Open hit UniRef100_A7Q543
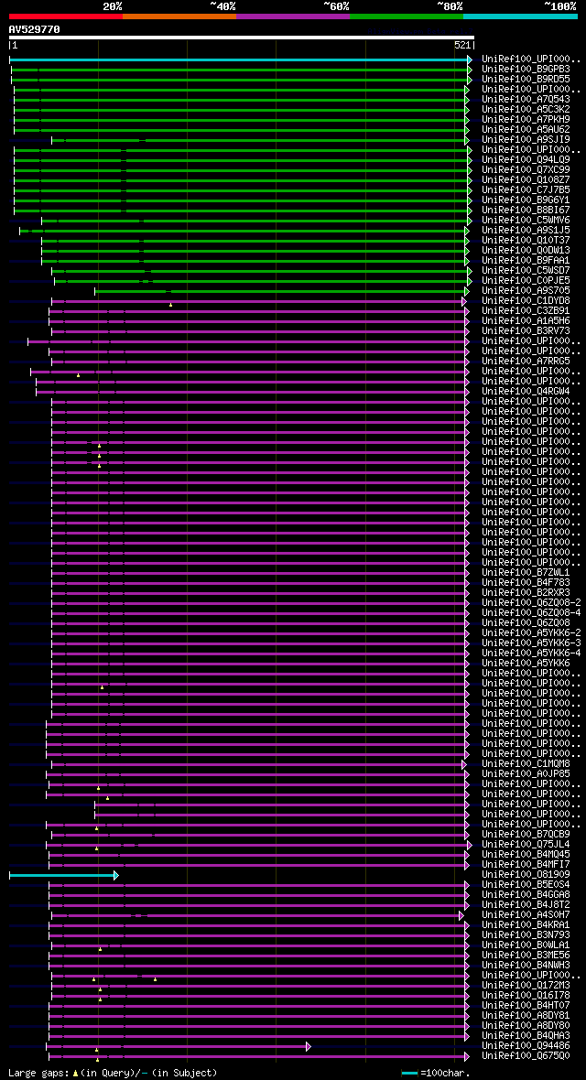 point(526,99)
